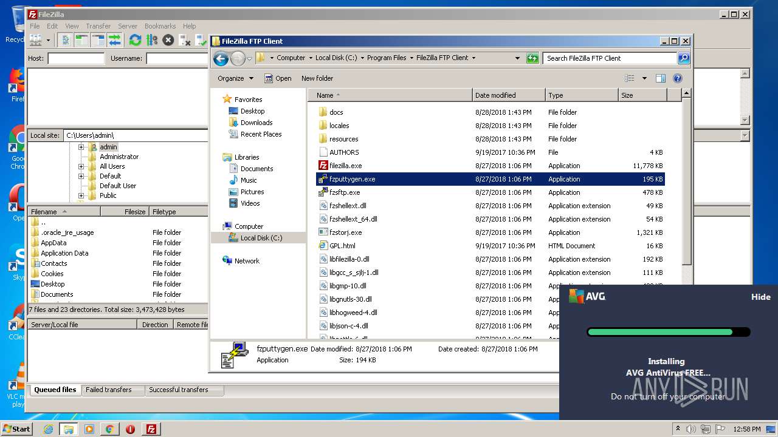This screenshot has height=437, width=778.
Task: Select the Queued files tab
Action: (x=55, y=390)
